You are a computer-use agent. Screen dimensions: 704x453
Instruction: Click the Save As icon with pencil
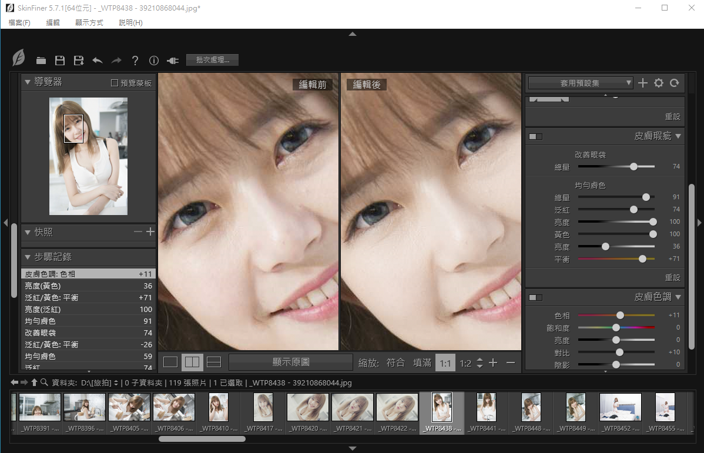79,61
